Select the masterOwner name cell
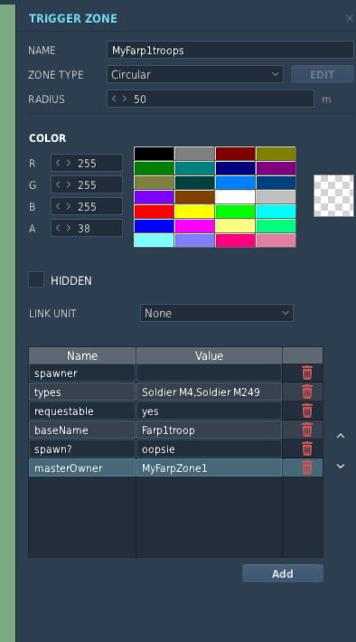The height and width of the screenshot is (642, 356). click(x=82, y=467)
